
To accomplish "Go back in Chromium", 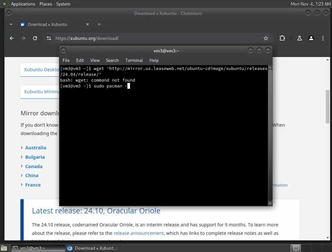I will (12, 38).
